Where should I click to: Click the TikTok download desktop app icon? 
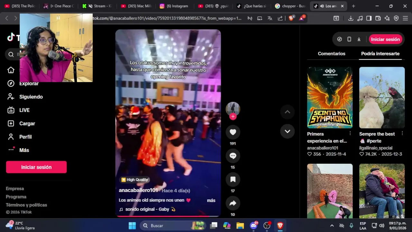[359, 39]
